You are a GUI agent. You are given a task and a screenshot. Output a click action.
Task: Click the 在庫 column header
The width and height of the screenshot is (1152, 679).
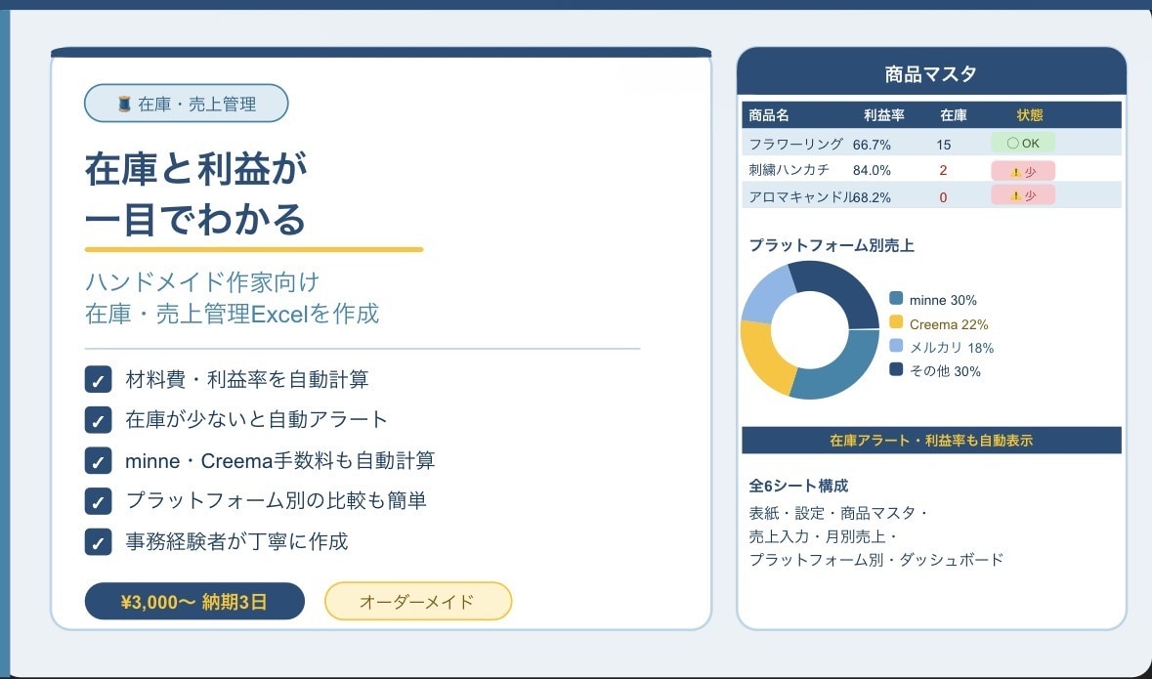tap(954, 115)
